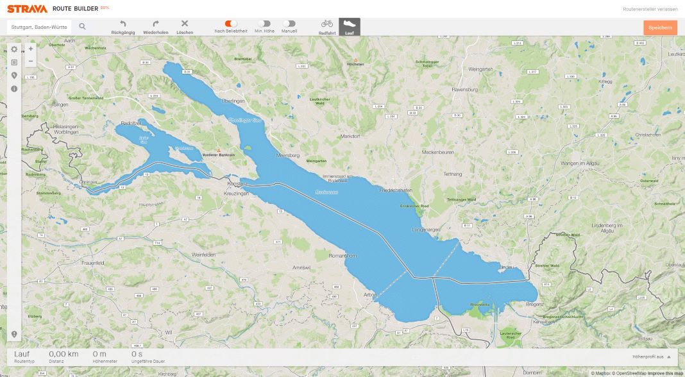
Task: Click Radolfzell label on the map
Action: [x=130, y=124]
